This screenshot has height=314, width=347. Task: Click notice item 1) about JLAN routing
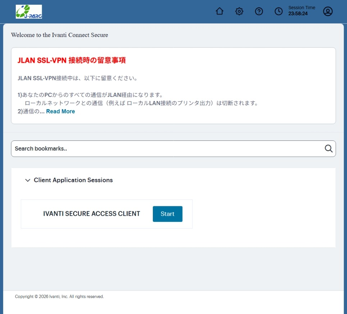pos(90,95)
